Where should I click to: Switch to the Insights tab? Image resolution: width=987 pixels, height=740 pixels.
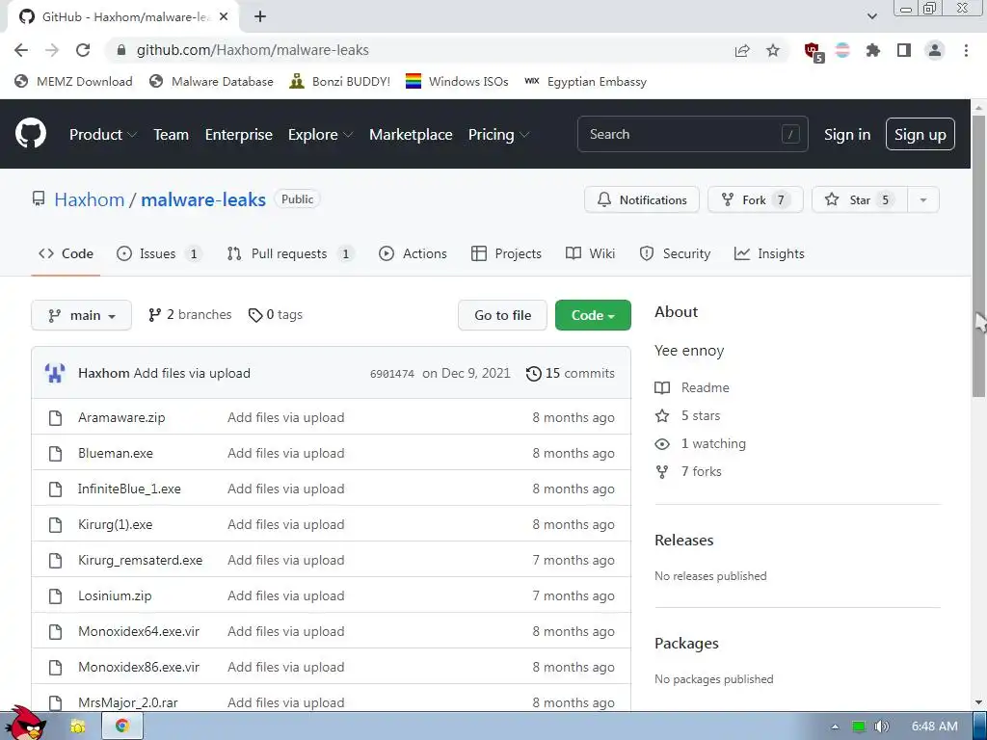pos(769,254)
